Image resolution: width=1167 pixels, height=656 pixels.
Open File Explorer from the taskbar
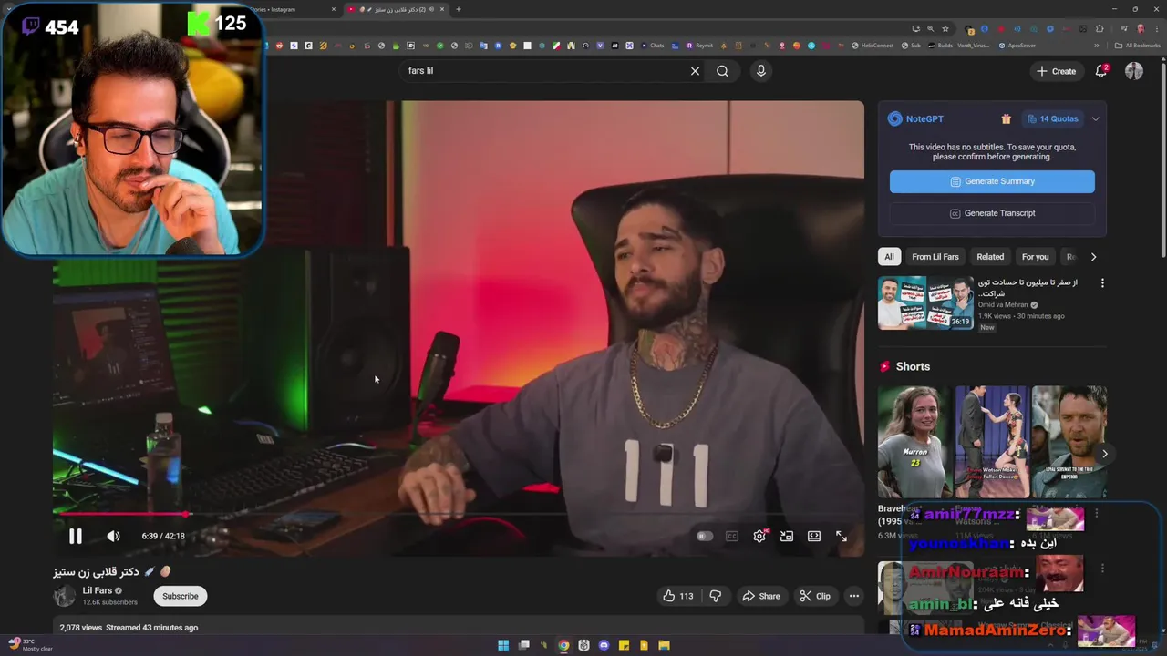coord(664,645)
